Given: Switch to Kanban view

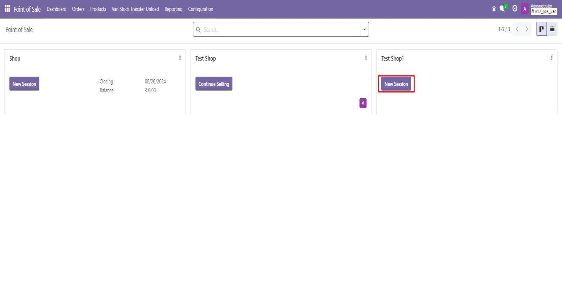Looking at the screenshot, I should point(541,29).
